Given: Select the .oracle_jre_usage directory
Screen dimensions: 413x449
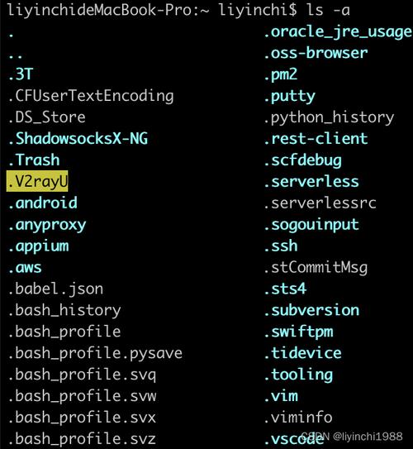Looking at the screenshot, I should 338,32.
